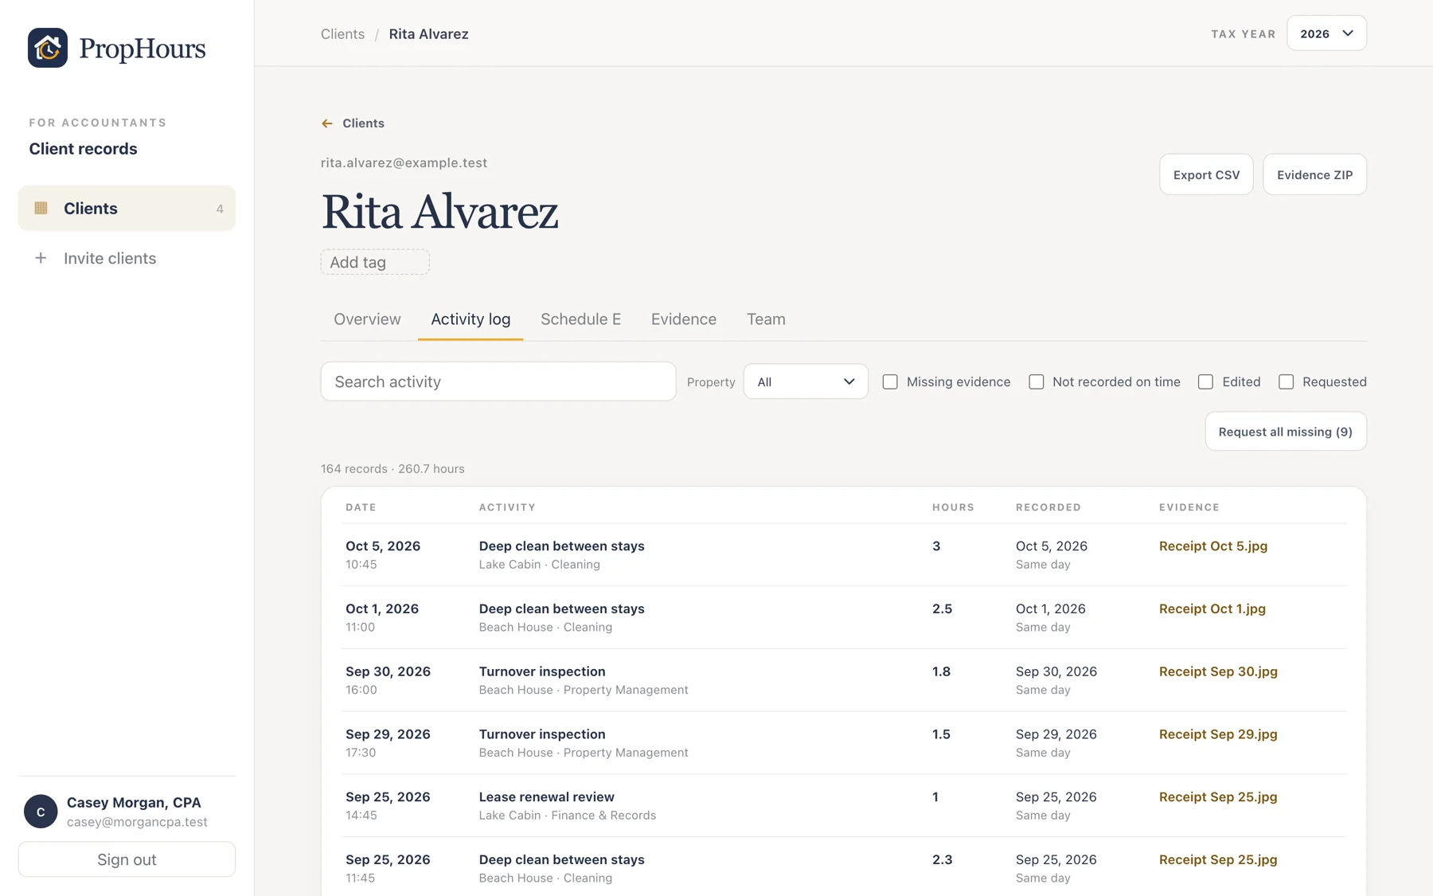Open the Team tab
Image resolution: width=1433 pixels, height=896 pixels.
766,319
